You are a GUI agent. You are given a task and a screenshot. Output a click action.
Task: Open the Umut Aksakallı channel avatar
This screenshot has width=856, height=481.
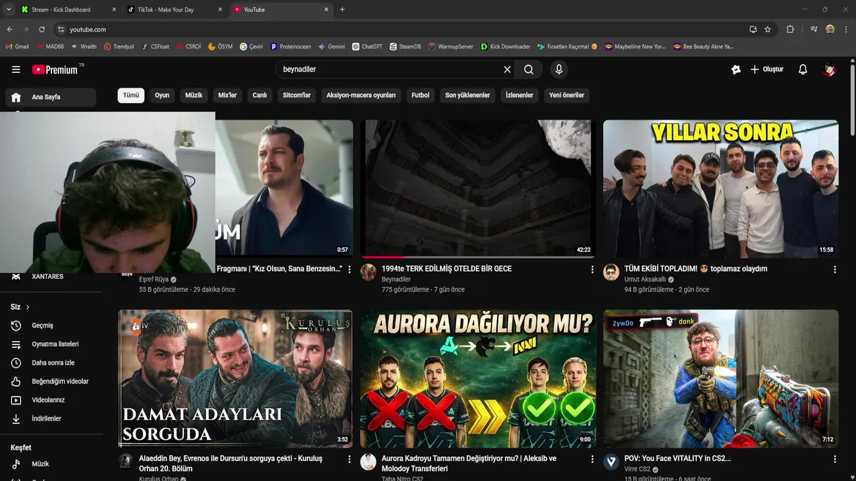[611, 272]
